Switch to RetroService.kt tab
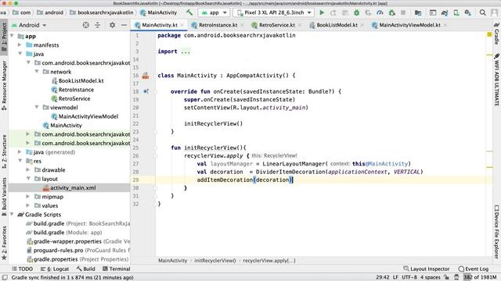 276,25
